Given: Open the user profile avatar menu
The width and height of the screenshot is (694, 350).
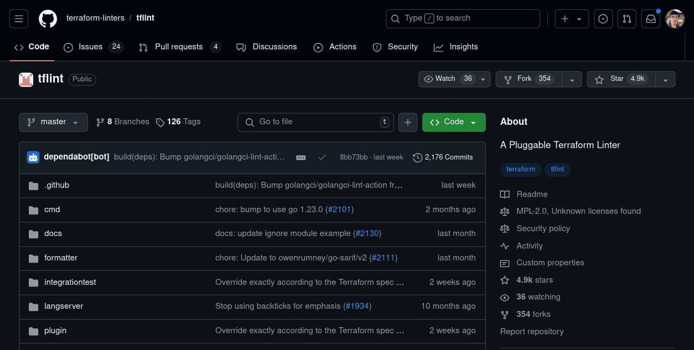Looking at the screenshot, I should point(675,18).
